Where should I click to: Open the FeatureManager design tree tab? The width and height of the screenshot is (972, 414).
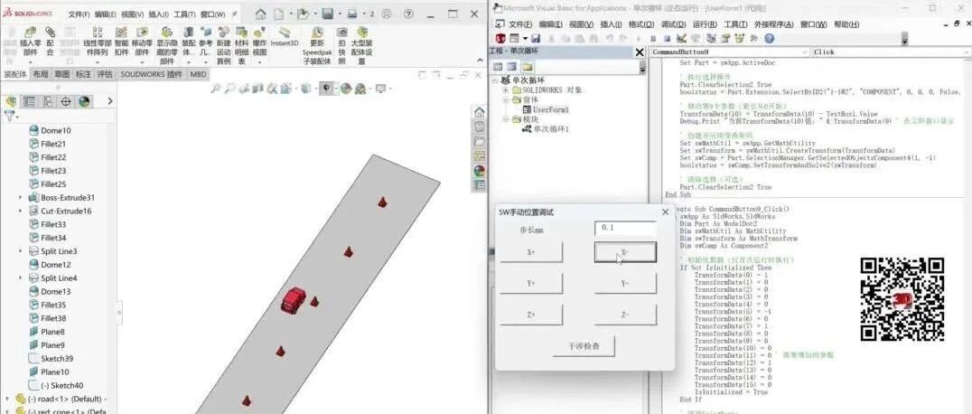click(x=10, y=101)
